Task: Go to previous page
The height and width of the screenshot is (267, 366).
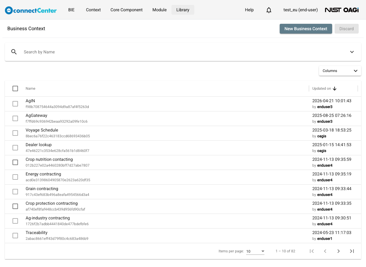Action: pyautogui.click(x=325, y=251)
